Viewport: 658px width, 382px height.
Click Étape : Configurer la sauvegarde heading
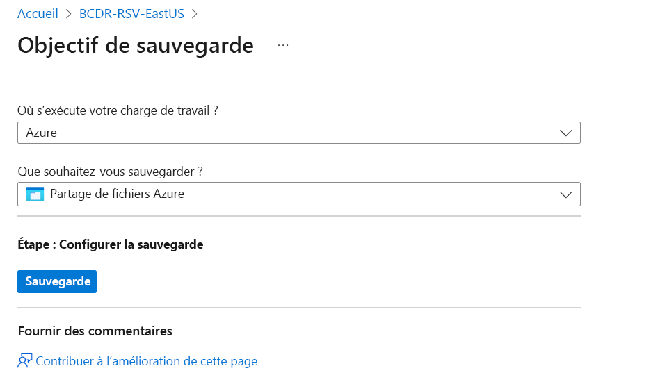click(x=110, y=244)
